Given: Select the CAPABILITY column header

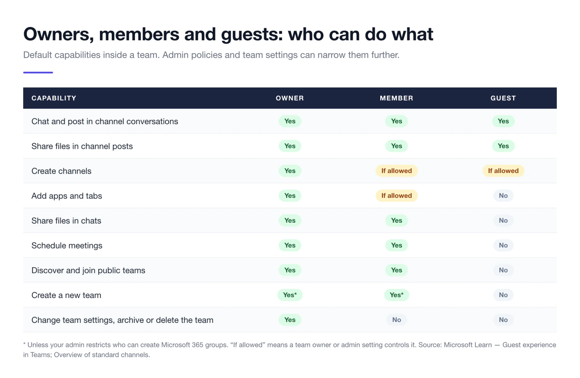Looking at the screenshot, I should 54,98.
